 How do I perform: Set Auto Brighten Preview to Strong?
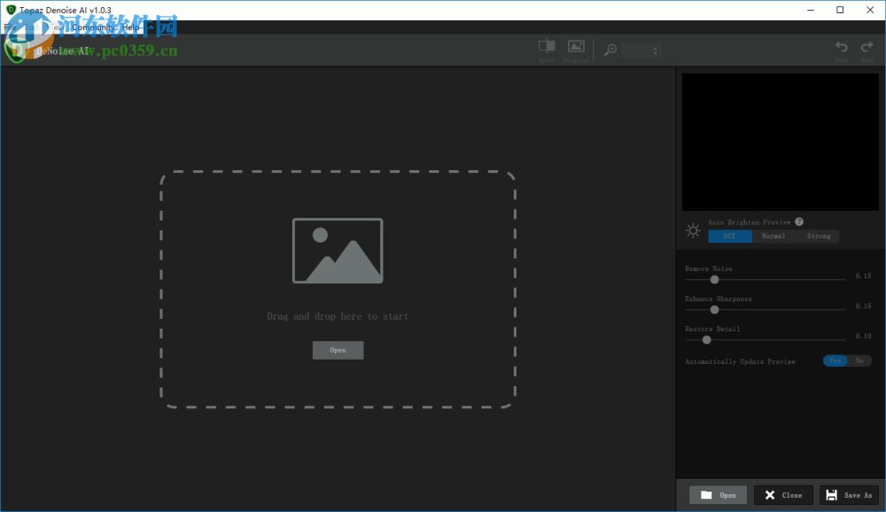[x=818, y=237]
